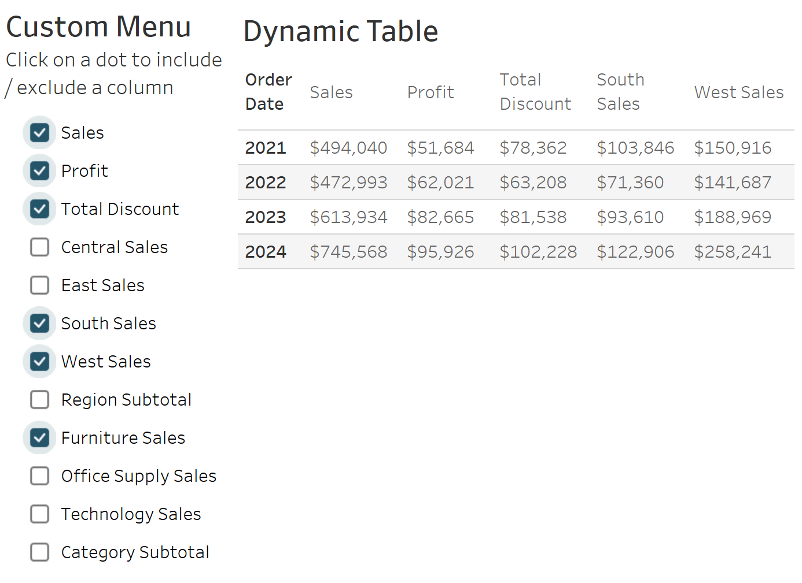Disable the Profit column checkbox

coord(39,170)
